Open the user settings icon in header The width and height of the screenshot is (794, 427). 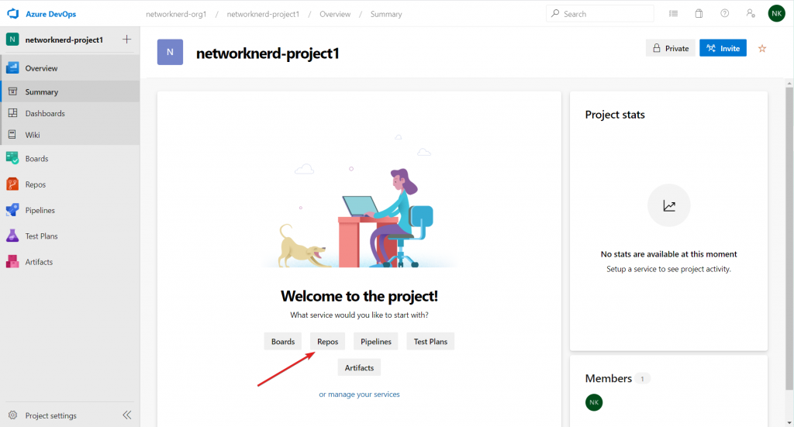751,14
